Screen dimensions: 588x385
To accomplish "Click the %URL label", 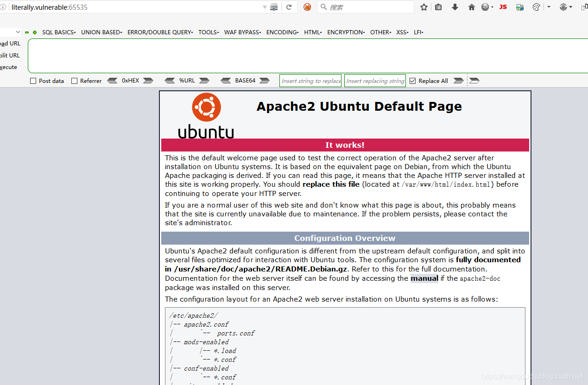I will click(x=187, y=81).
